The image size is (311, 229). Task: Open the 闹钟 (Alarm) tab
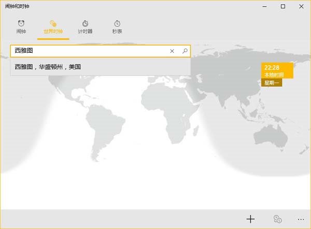coord(21,27)
